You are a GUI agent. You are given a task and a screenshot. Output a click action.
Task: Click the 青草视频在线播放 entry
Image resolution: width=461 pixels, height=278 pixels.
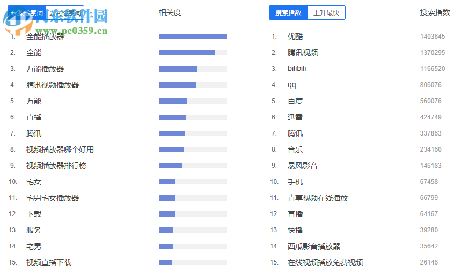coord(318,198)
